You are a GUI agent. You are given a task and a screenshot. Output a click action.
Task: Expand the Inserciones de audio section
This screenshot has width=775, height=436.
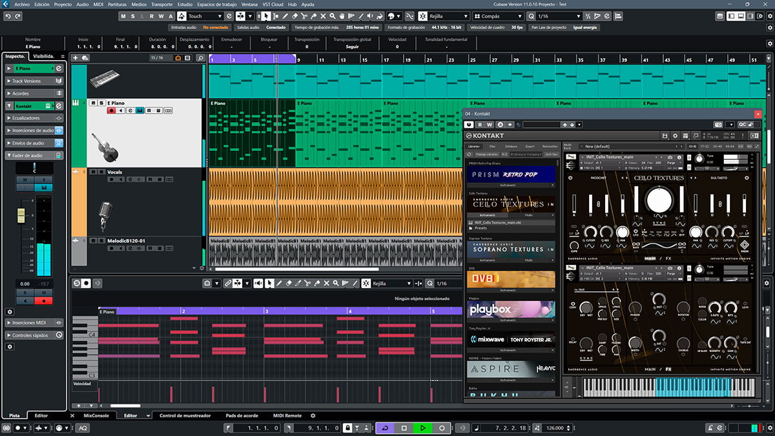(34, 130)
